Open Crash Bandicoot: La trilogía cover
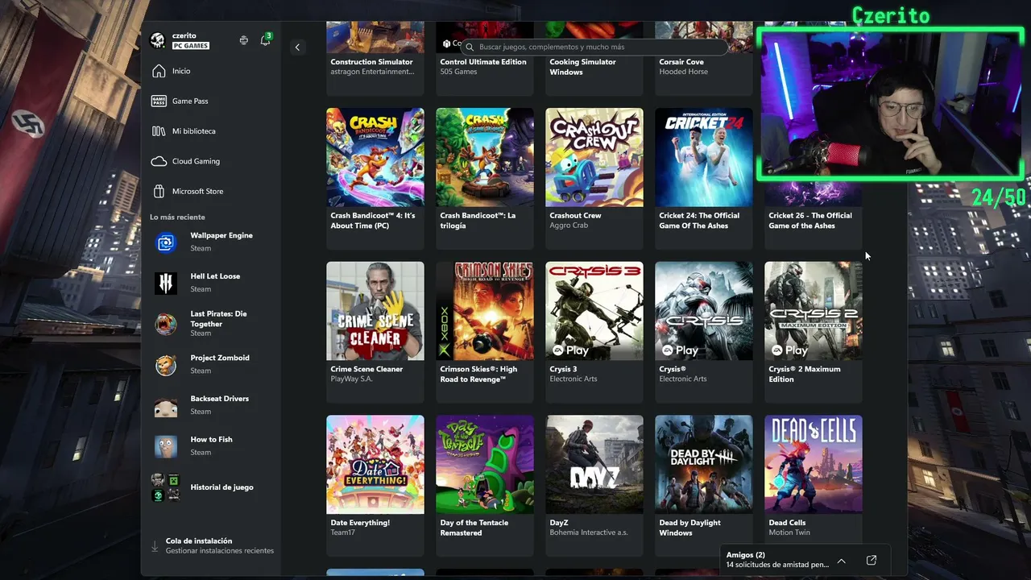Screen dimensions: 1031x580 pos(485,157)
